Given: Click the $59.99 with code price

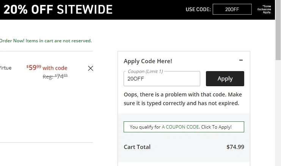Looking at the screenshot, I should pos(47,68).
